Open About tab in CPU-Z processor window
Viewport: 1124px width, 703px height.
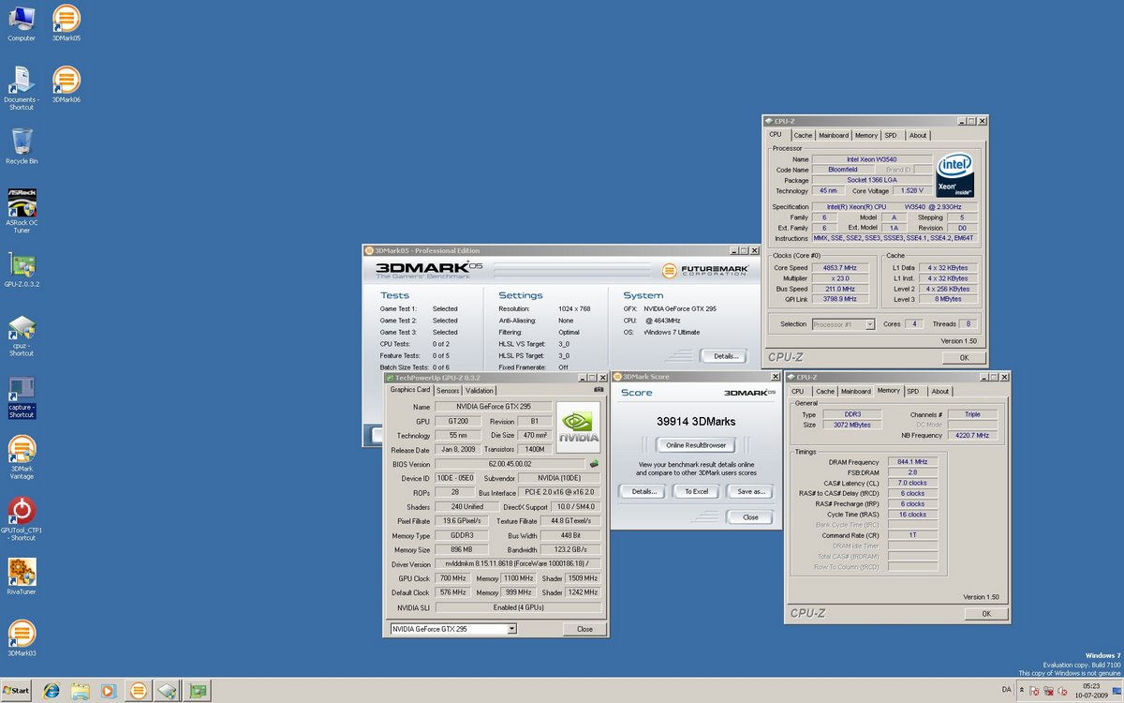click(918, 135)
